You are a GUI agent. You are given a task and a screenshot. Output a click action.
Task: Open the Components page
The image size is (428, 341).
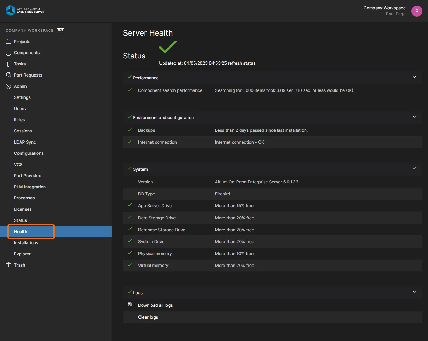coord(27,53)
